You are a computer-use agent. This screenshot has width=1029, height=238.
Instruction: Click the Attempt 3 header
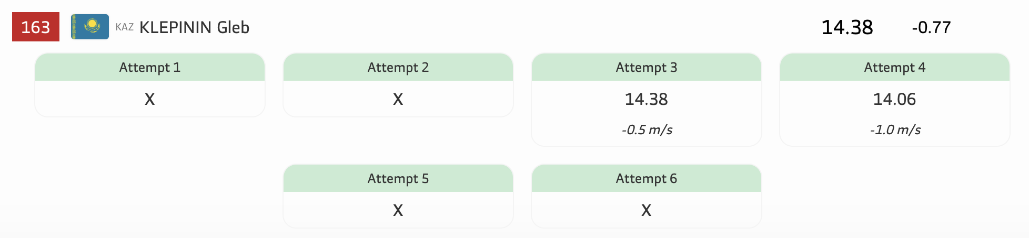[x=647, y=68]
